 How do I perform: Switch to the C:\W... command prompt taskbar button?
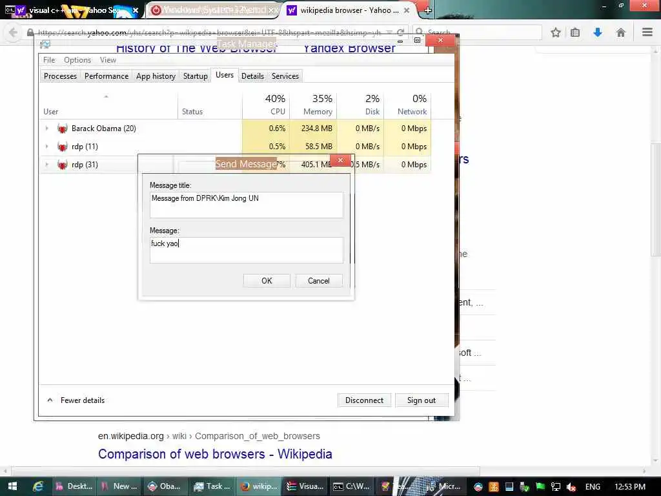[x=351, y=486]
